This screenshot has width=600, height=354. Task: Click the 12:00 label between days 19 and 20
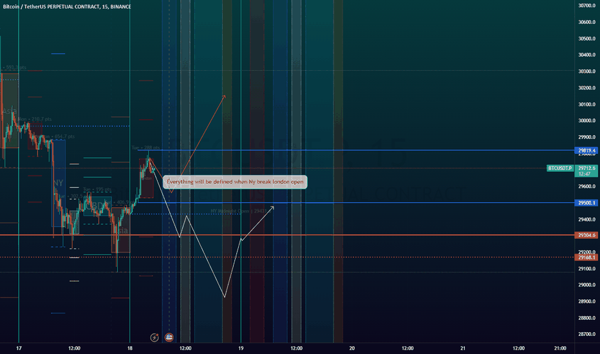pyautogui.click(x=296, y=348)
